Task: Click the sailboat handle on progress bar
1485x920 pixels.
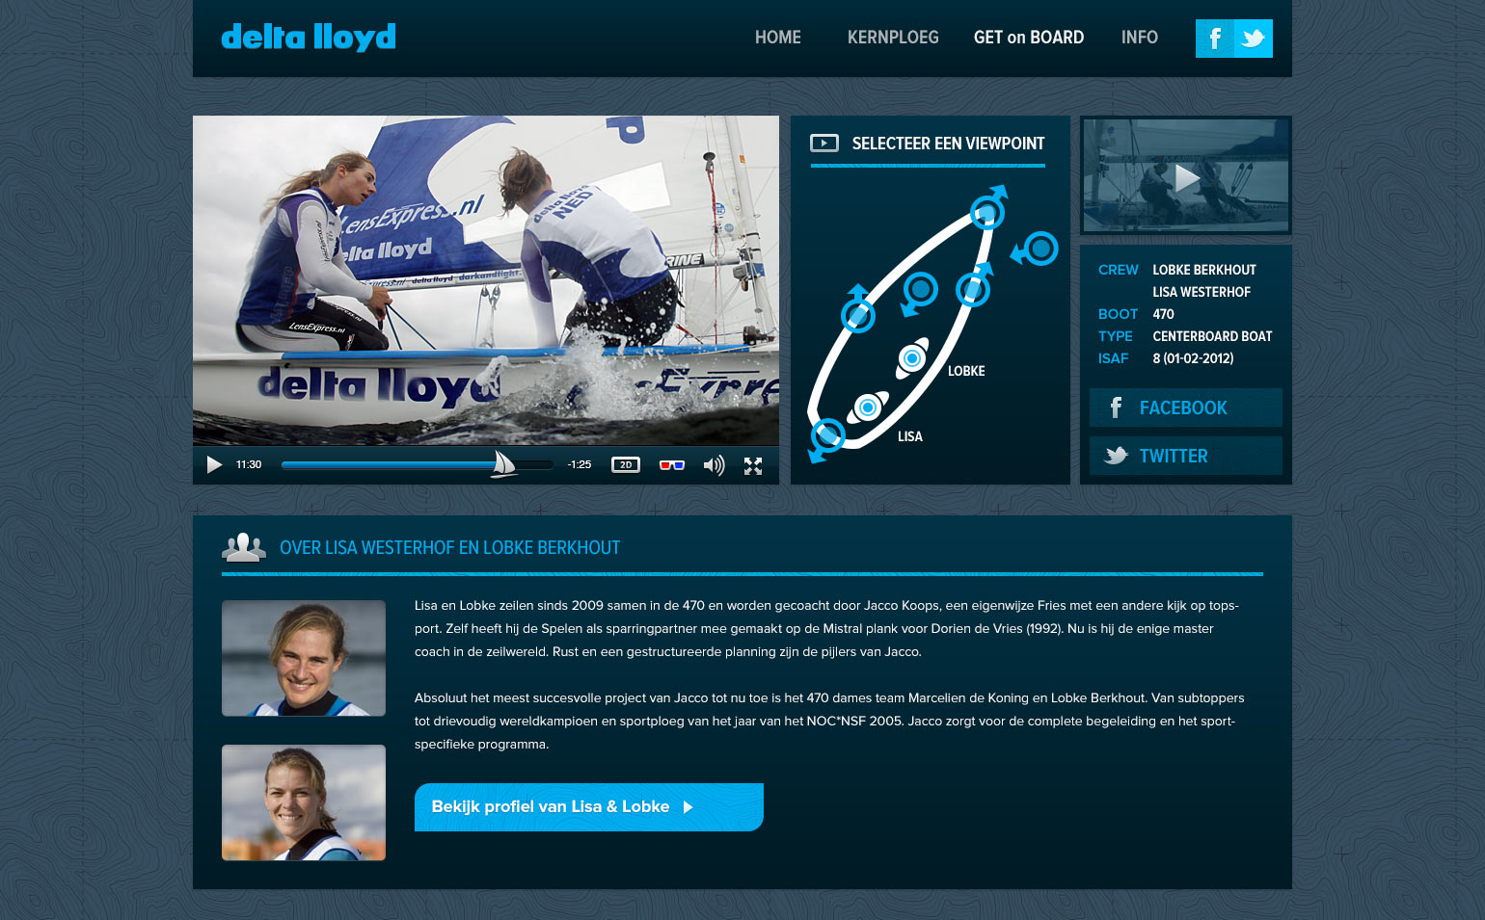Action: [503, 464]
